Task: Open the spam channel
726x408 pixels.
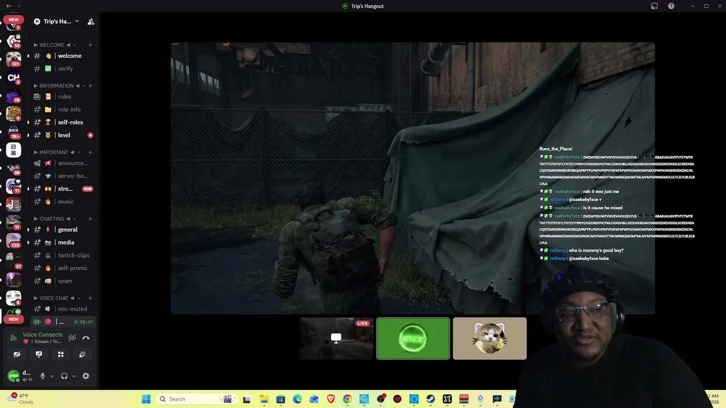Action: tap(64, 280)
